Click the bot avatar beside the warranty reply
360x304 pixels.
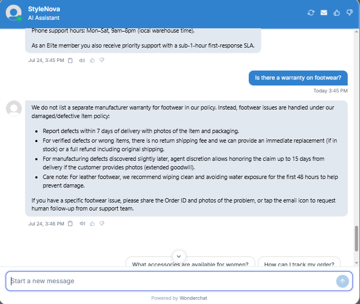pyautogui.click(x=14, y=108)
